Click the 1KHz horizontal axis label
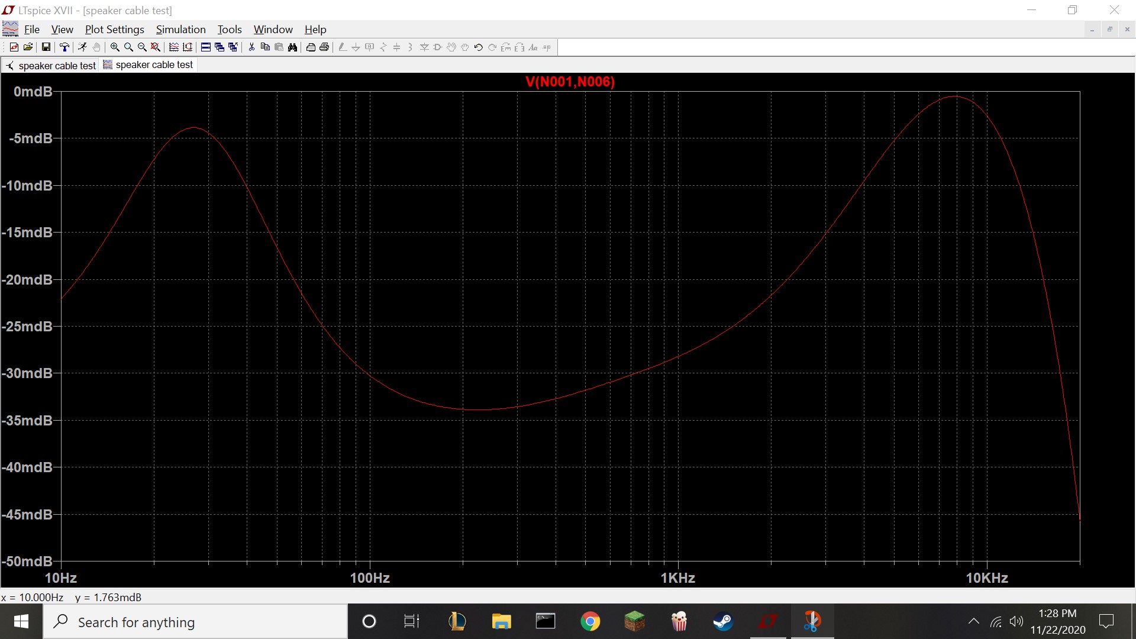The image size is (1136, 639). point(678,578)
